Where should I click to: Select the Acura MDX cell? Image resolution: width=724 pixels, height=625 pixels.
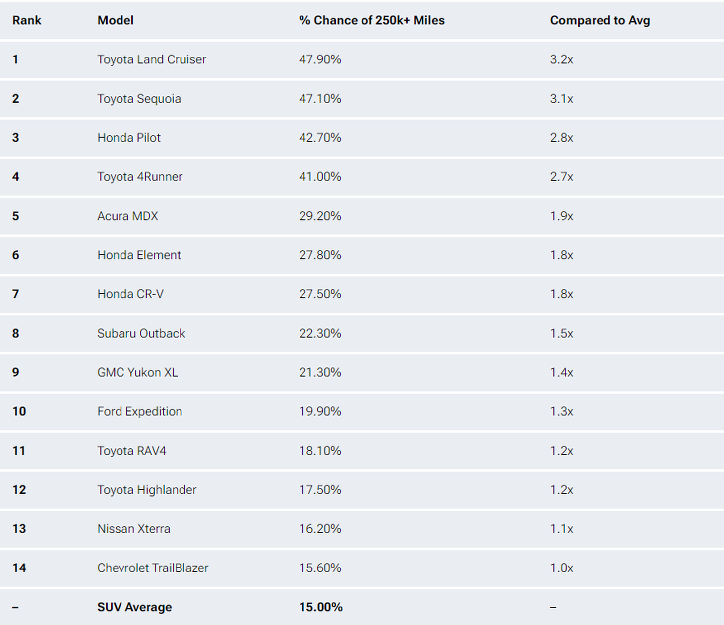(127, 216)
